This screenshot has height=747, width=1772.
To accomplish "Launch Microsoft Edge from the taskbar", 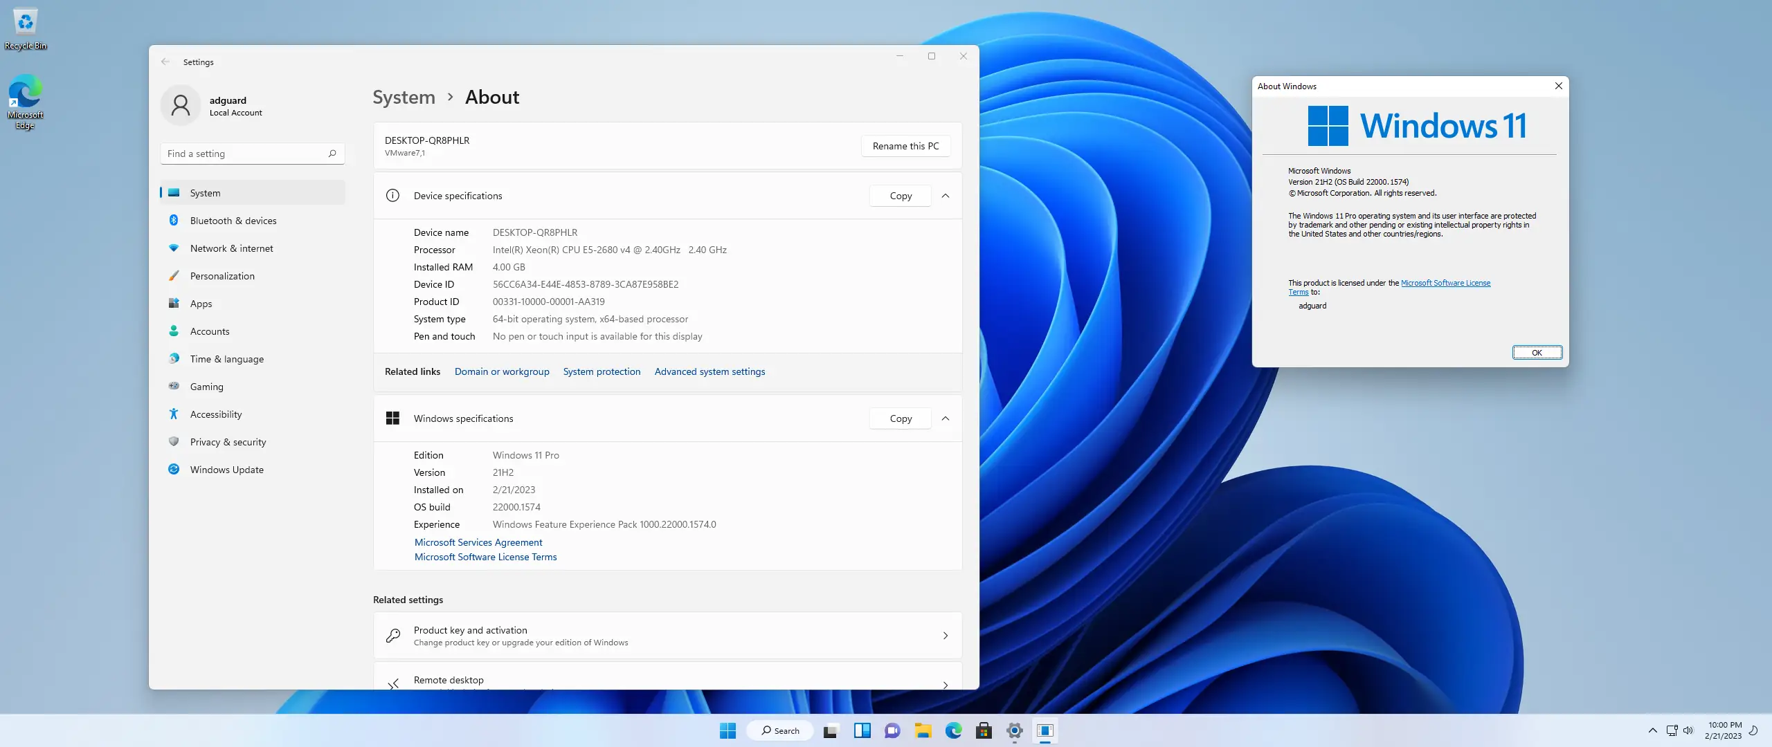I will [953, 730].
